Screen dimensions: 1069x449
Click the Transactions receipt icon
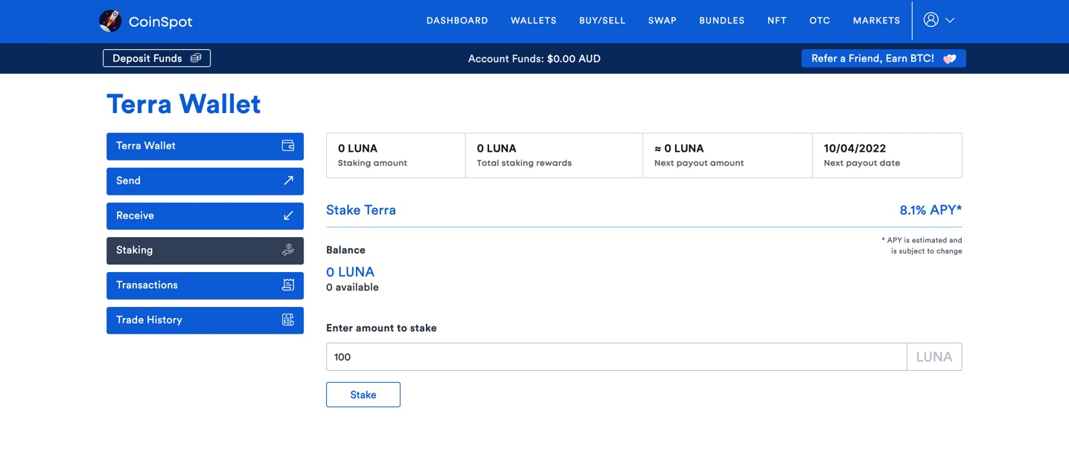click(x=288, y=285)
